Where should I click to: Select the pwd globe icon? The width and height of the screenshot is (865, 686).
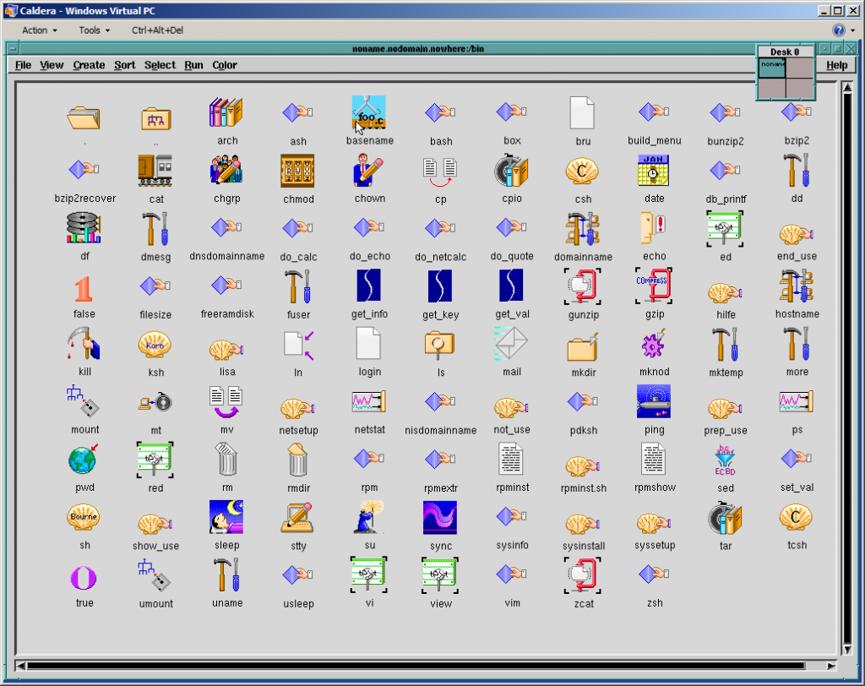[x=84, y=460]
